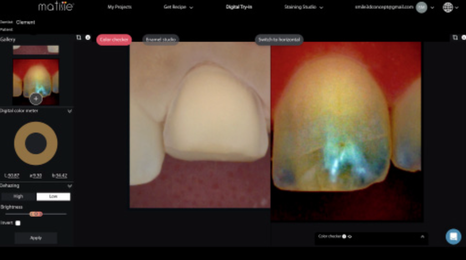Set Dehazing to High
Viewport: 466px width, 260px height.
(19, 197)
